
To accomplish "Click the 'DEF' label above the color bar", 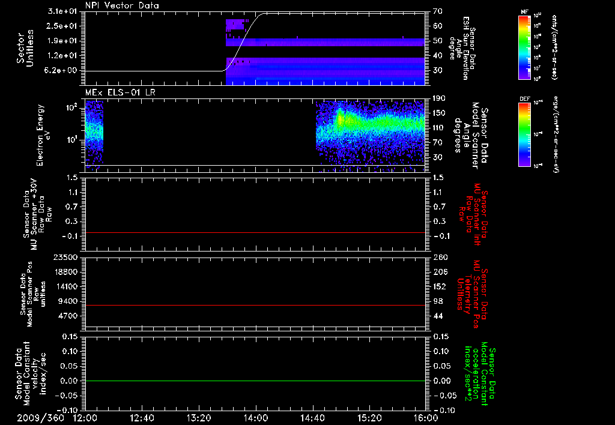I will coord(524,99).
